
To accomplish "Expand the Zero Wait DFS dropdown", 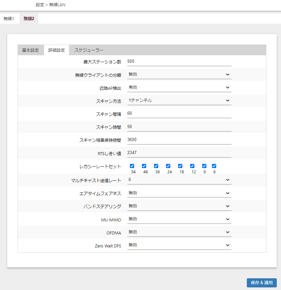I will click(x=179, y=245).
